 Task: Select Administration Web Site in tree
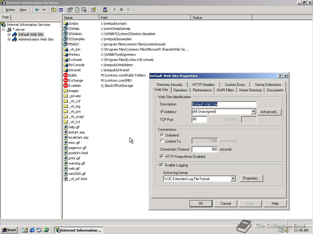(x=36, y=39)
